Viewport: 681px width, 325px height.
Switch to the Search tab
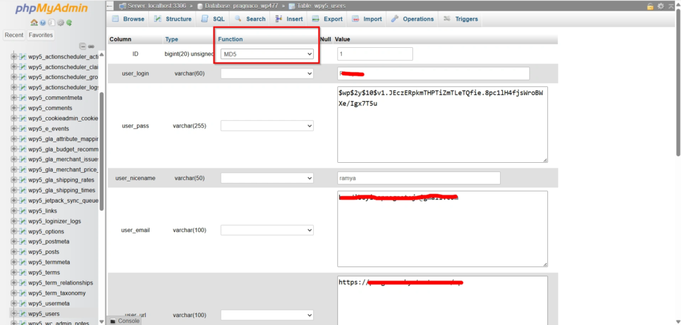250,19
